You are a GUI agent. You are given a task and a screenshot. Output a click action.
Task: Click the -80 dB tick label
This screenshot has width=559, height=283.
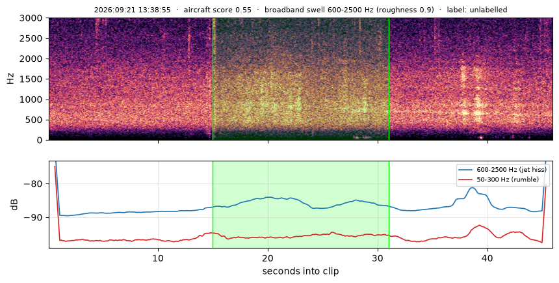(x=32, y=184)
